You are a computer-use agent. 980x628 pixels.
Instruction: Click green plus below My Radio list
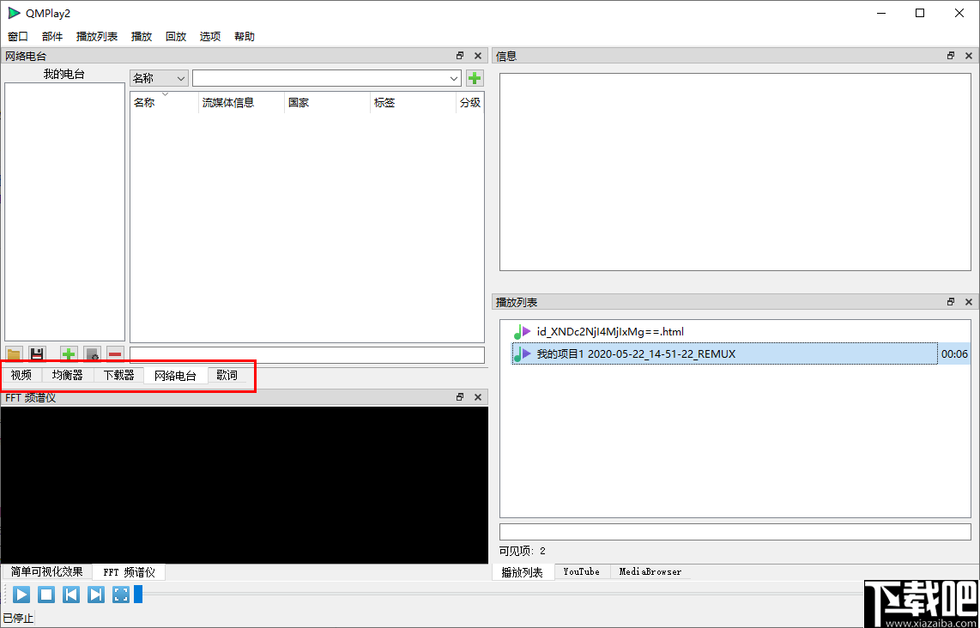(x=69, y=354)
